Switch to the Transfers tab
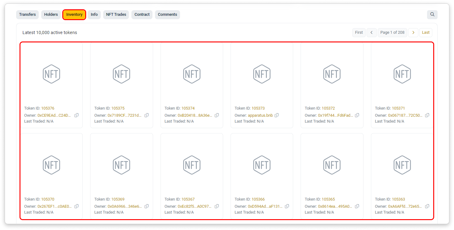The height and width of the screenshot is (230, 454). pos(27,15)
